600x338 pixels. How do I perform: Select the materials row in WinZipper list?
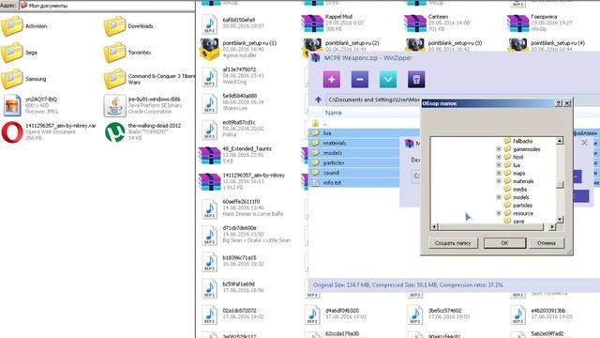point(354,143)
